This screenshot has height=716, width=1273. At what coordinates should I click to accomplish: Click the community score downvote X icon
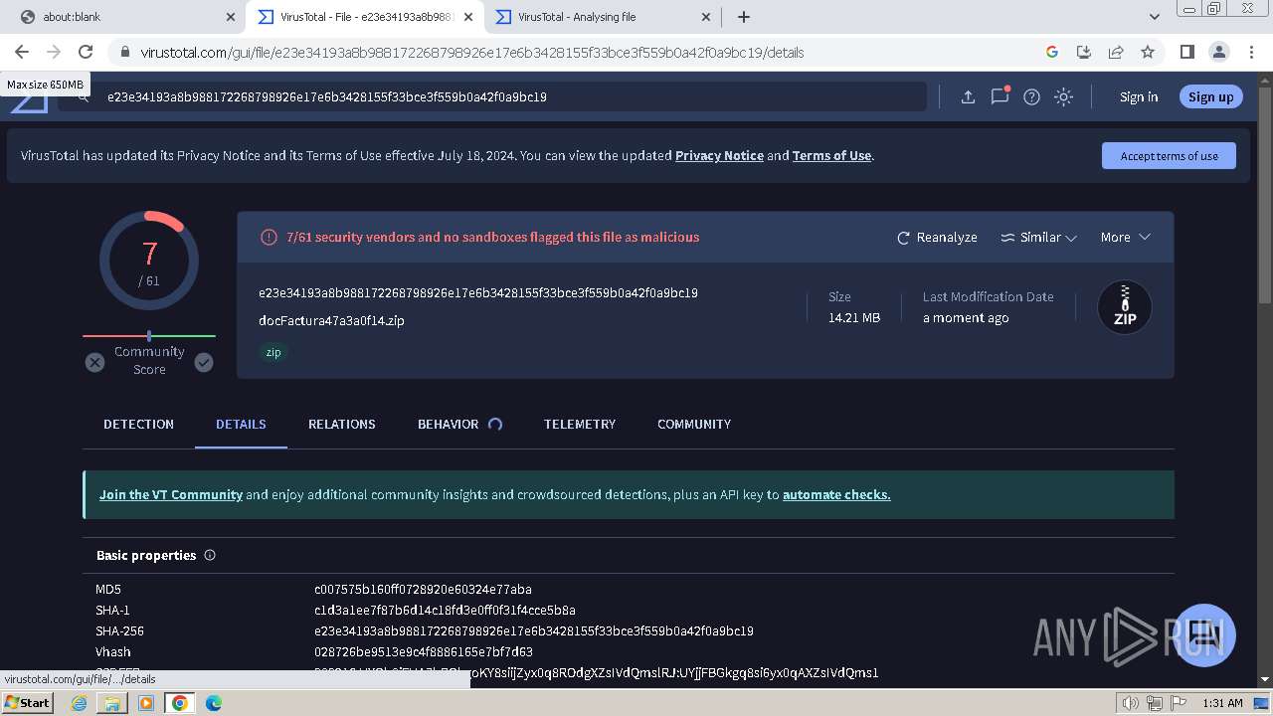[94, 363]
